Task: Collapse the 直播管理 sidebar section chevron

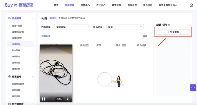Action: tap(32, 18)
